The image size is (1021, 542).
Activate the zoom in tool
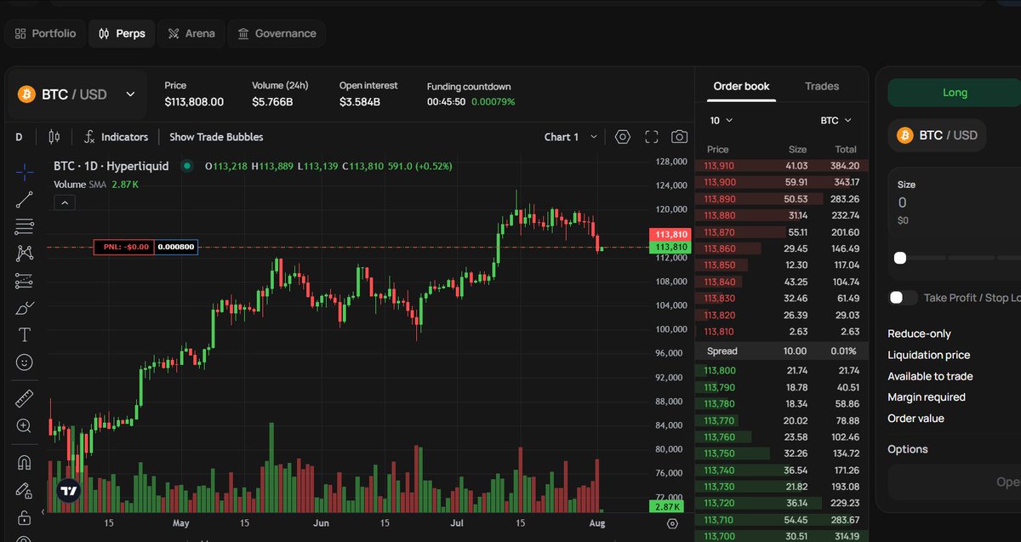click(25, 425)
